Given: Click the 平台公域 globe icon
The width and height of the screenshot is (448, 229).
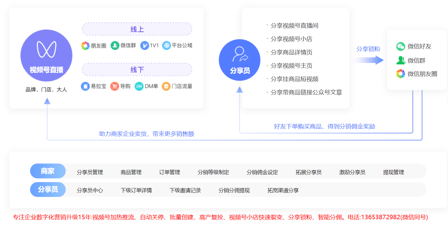Looking at the screenshot, I should pyautogui.click(x=166, y=45).
